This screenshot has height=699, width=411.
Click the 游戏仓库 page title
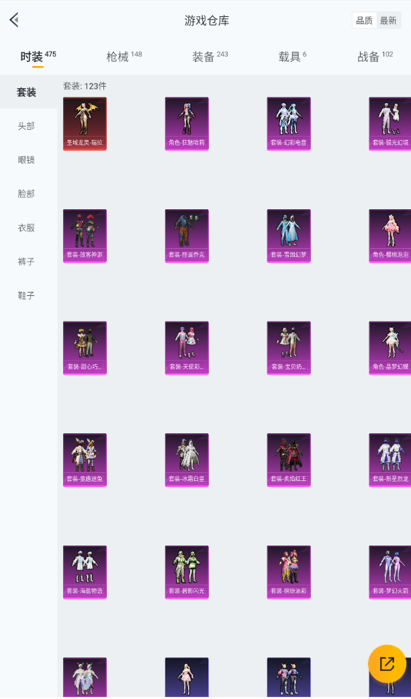207,20
